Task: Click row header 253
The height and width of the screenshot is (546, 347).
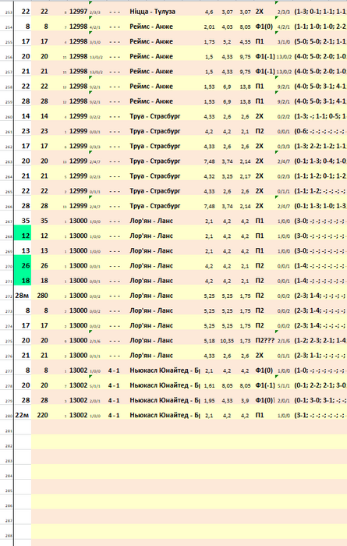Action: (x=9, y=13)
